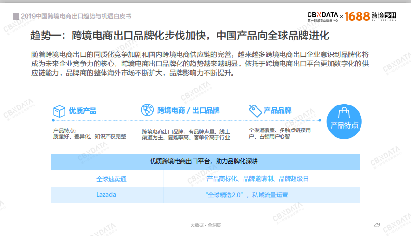Click the main title 趋势一 heading
The width and height of the screenshot is (411, 236).
180,36
